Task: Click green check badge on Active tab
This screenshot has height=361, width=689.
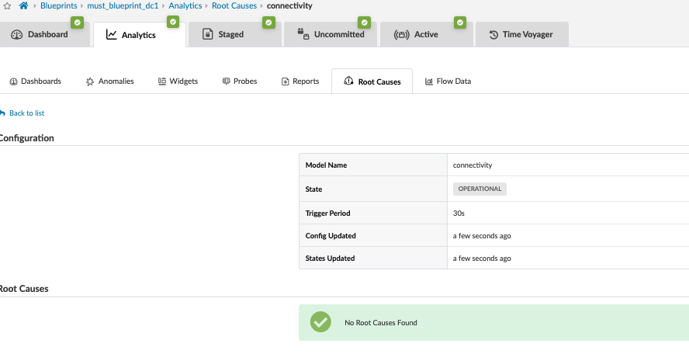Action: pos(459,23)
